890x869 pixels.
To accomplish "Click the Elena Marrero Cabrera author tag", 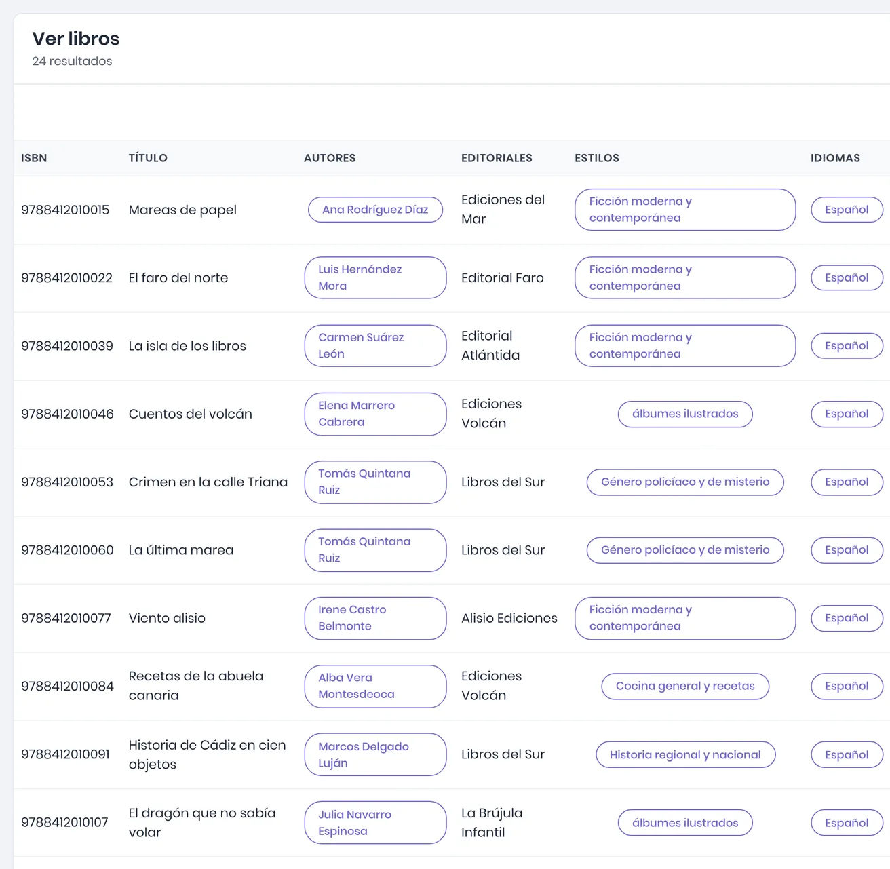I will pyautogui.click(x=375, y=414).
